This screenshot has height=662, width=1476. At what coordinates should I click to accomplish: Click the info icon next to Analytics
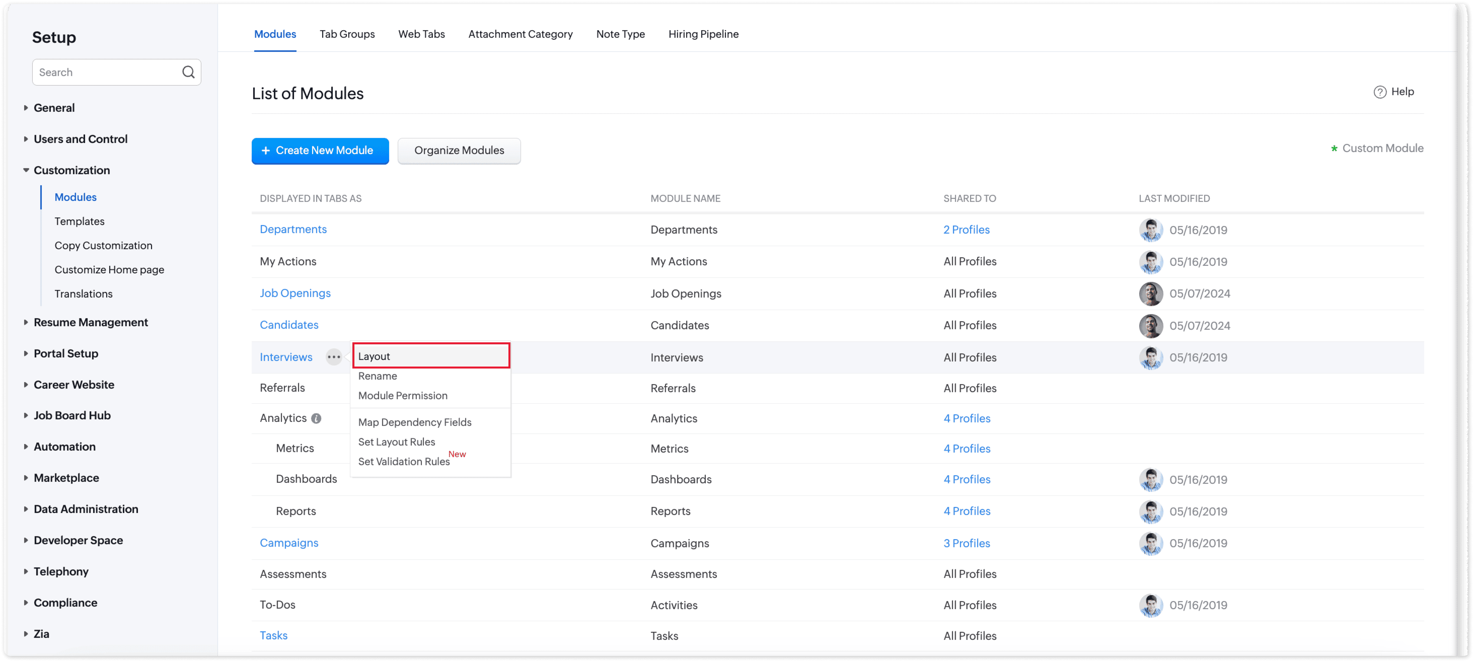pos(316,418)
